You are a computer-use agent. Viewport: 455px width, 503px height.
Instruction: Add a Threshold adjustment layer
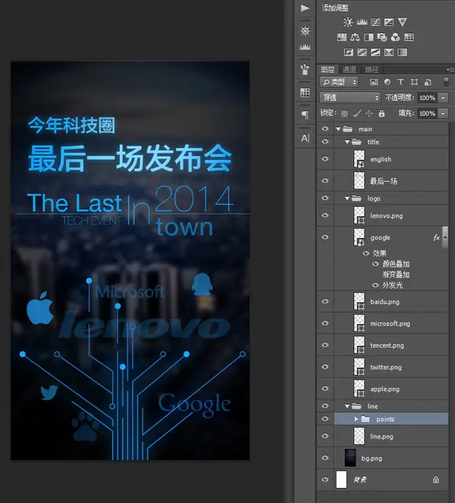click(x=375, y=52)
